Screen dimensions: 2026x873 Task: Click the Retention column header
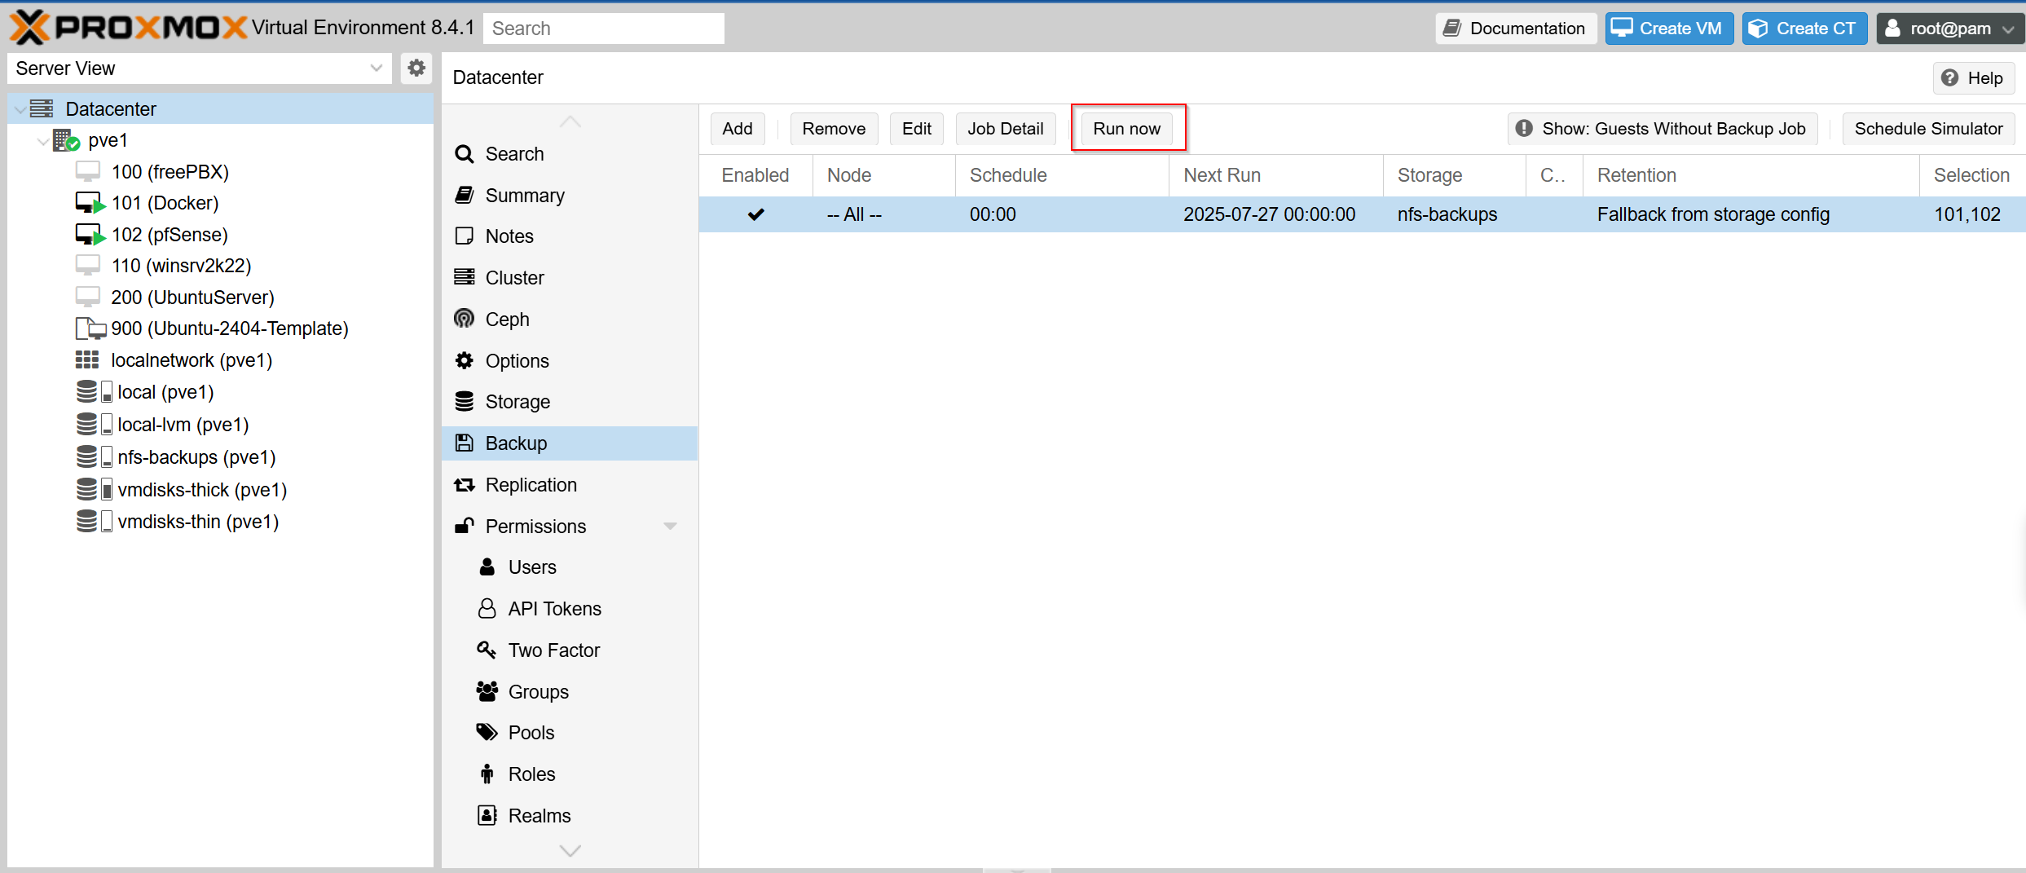tap(1751, 175)
